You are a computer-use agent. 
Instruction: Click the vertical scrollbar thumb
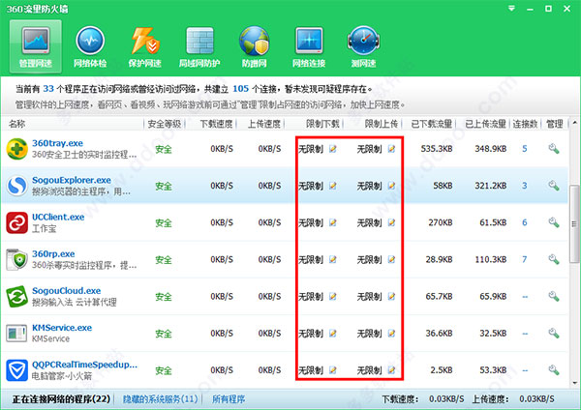574,224
